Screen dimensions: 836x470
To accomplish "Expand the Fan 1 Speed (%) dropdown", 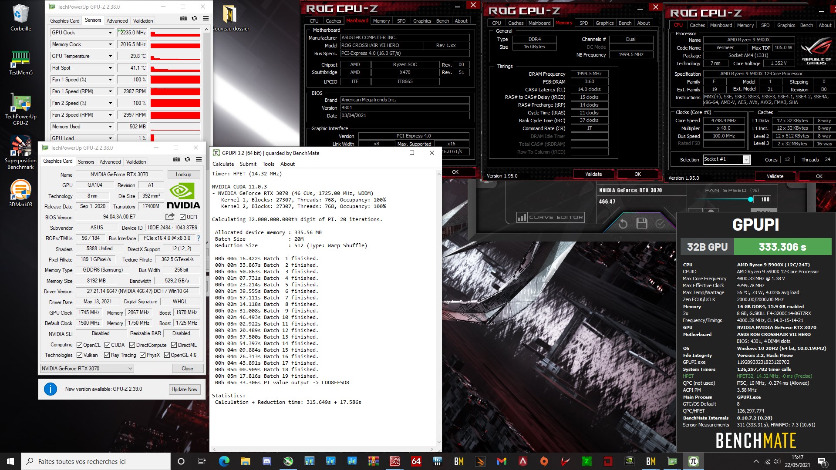I will click(x=110, y=80).
